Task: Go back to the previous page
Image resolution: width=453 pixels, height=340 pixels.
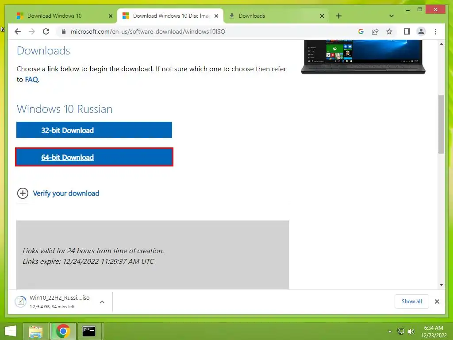Action: click(x=18, y=31)
